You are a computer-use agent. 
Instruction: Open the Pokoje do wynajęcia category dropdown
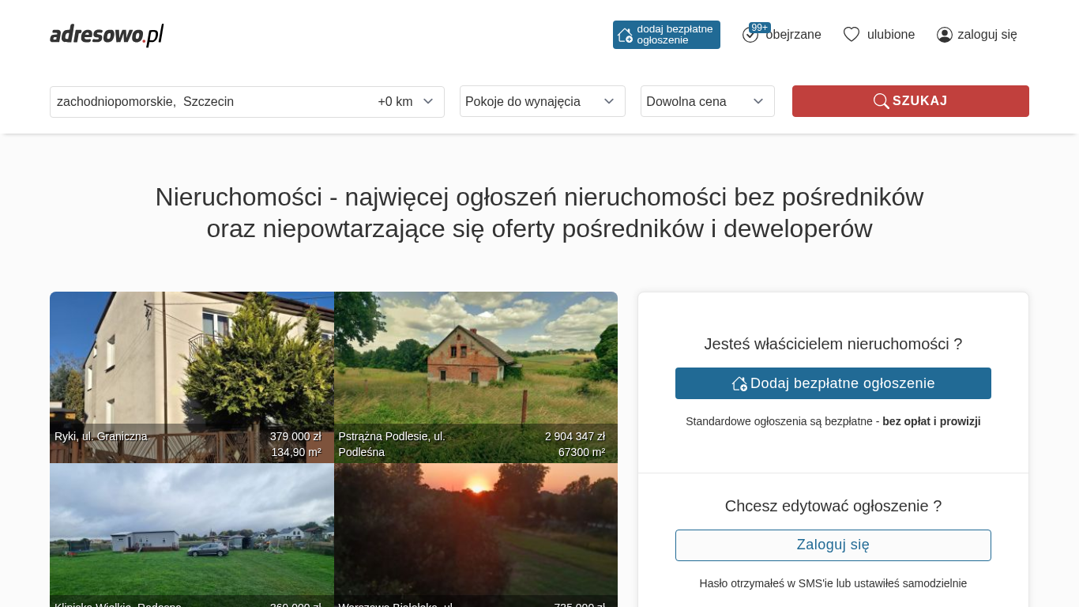click(542, 101)
